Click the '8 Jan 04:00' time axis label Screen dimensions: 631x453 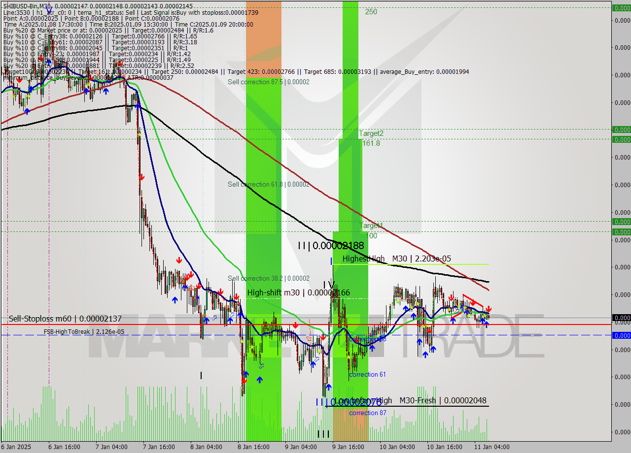206,447
